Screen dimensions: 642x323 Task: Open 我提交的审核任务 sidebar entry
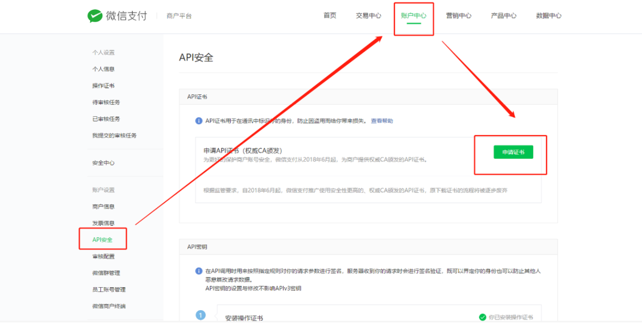click(114, 136)
